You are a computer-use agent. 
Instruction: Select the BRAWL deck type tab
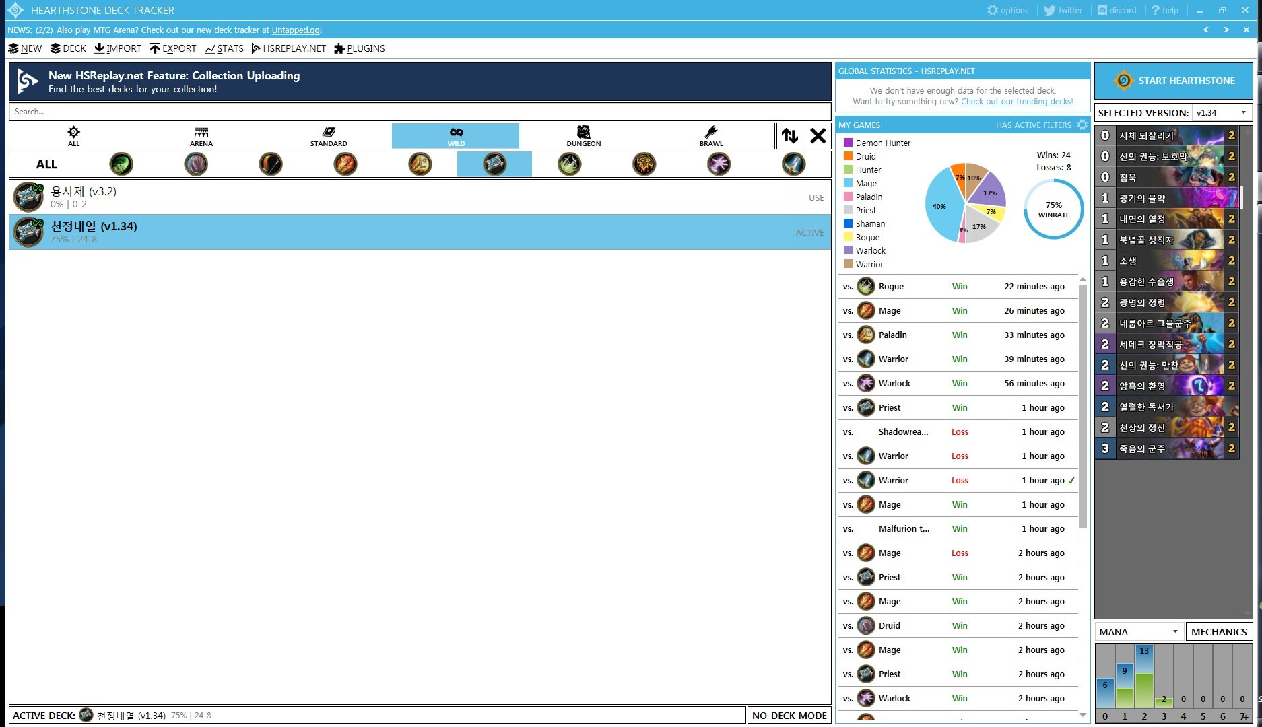710,136
